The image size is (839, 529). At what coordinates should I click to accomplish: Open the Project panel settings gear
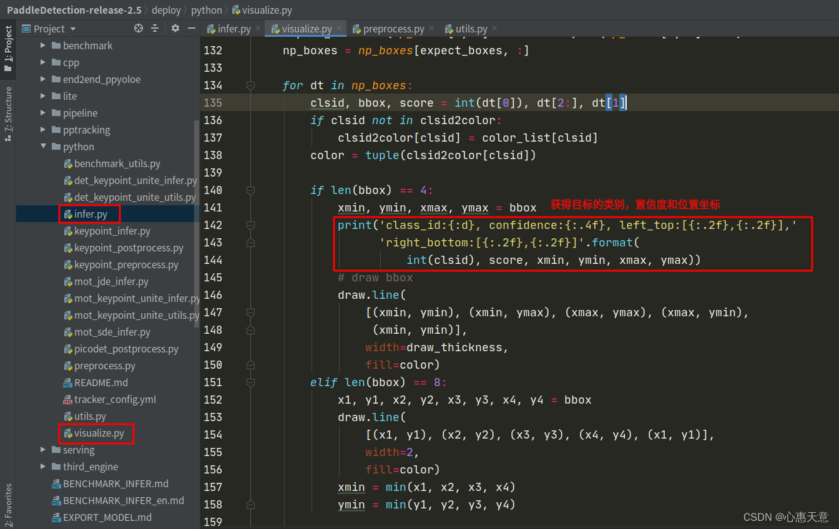(x=175, y=28)
